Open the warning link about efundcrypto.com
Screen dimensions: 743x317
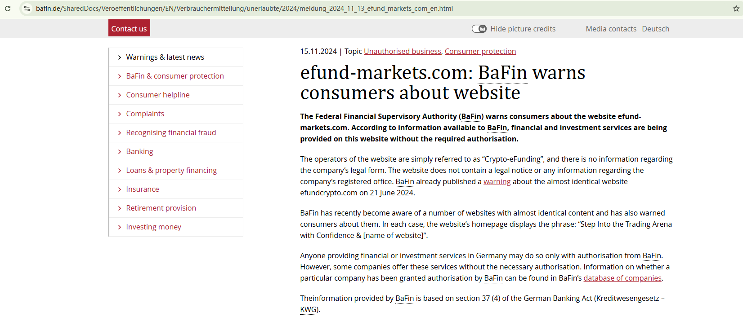(x=497, y=181)
